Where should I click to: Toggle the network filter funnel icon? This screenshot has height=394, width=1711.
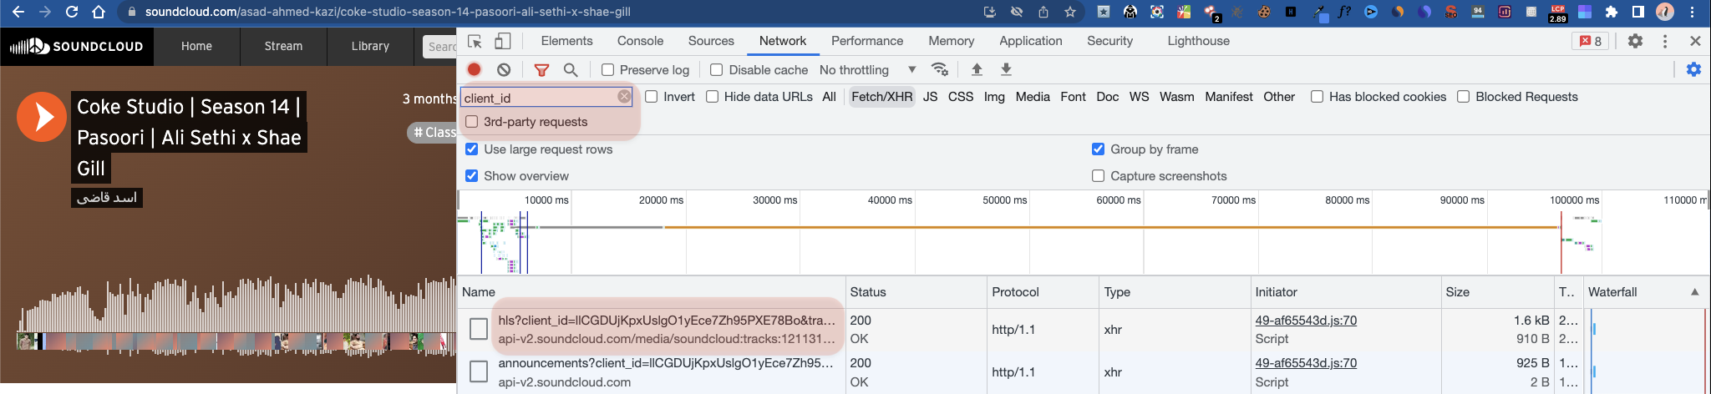[x=541, y=70]
